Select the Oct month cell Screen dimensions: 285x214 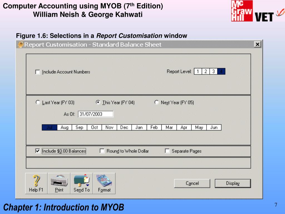pyautogui.click(x=94, y=127)
